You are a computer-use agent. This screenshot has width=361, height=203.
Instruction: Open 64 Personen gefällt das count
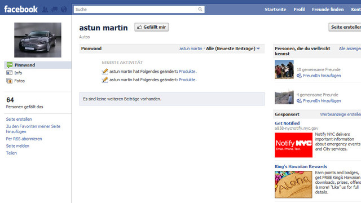24,103
